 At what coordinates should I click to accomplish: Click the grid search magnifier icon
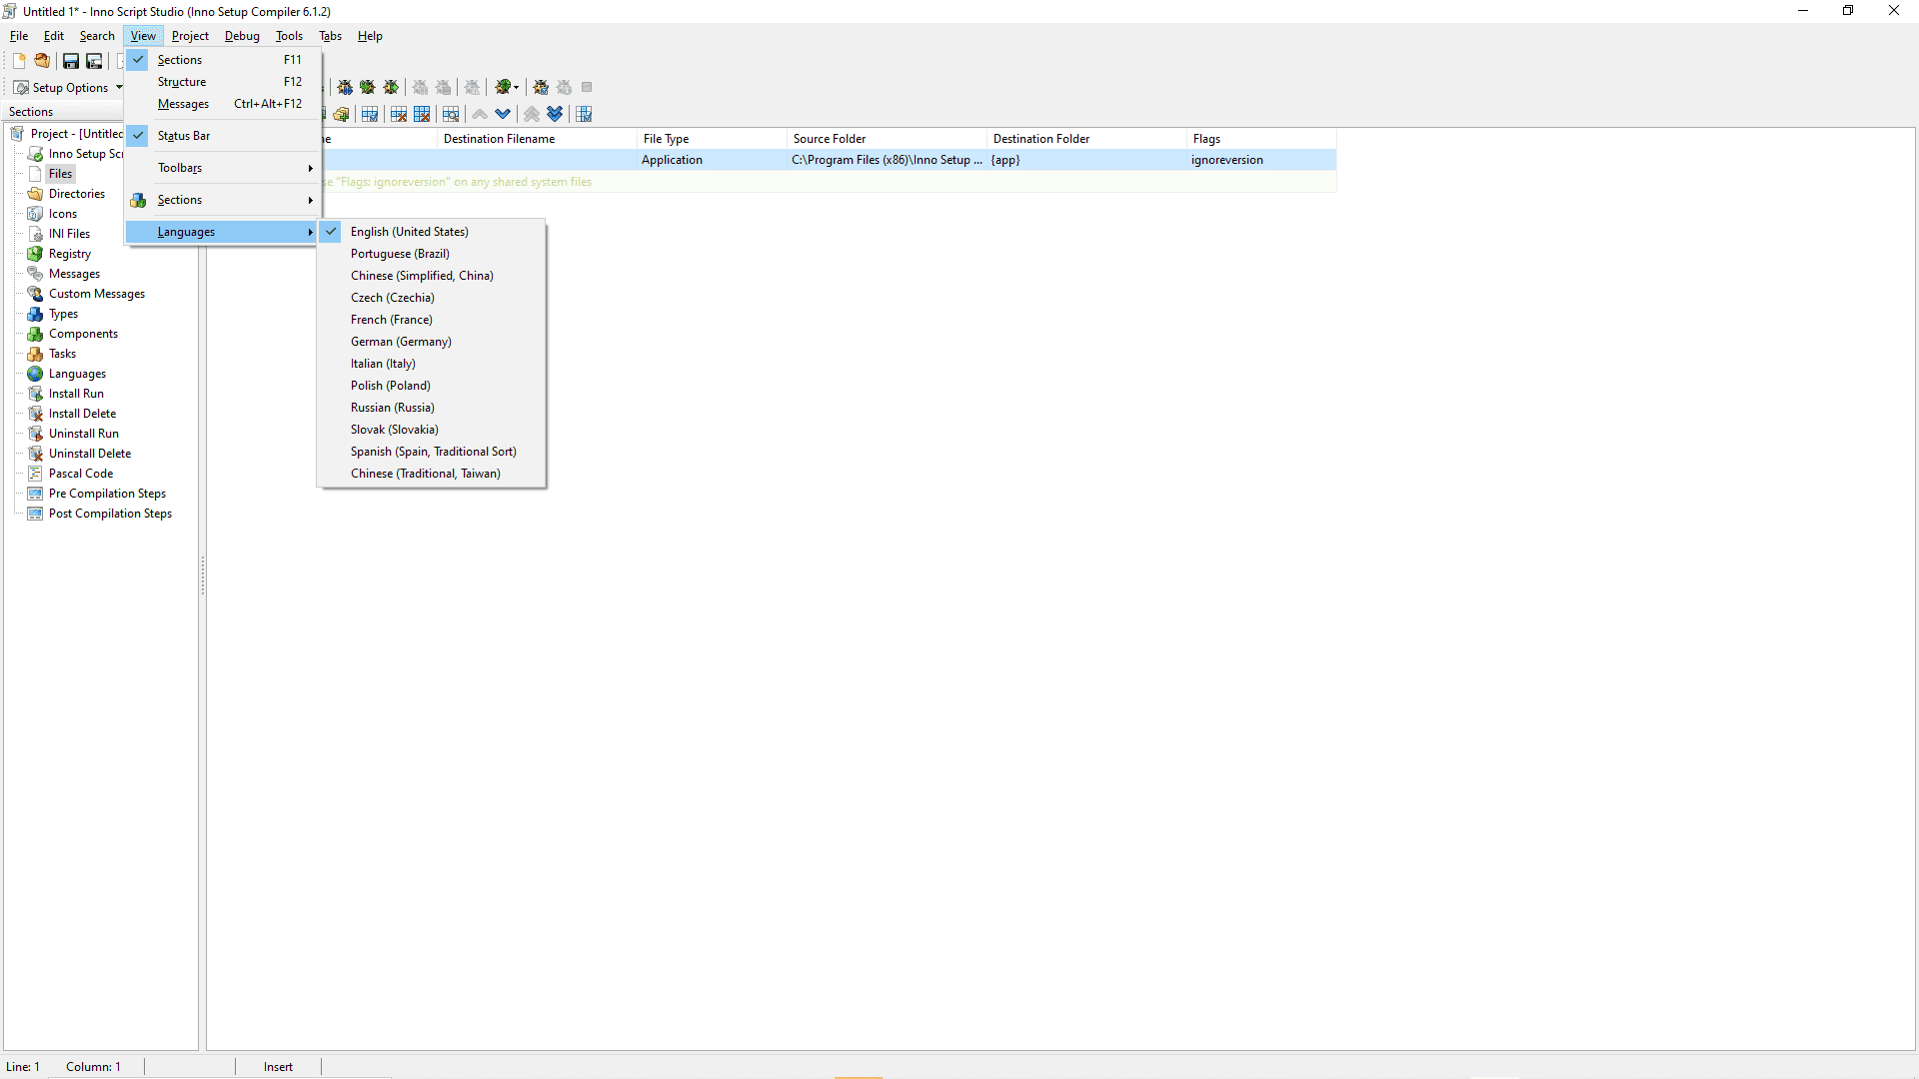(451, 114)
